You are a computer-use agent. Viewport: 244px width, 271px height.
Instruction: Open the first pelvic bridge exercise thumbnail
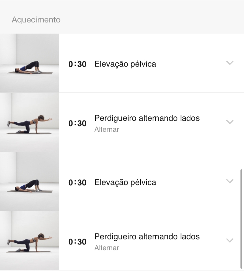point(29,63)
